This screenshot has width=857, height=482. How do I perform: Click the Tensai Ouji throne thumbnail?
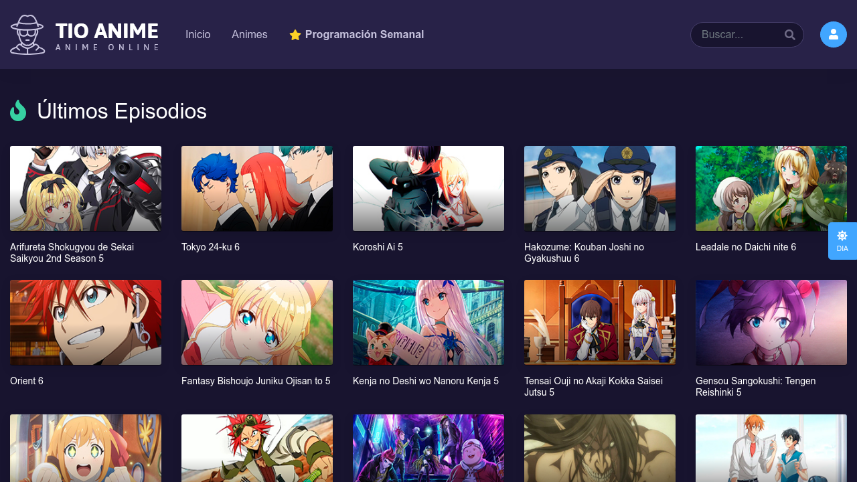coord(600,323)
